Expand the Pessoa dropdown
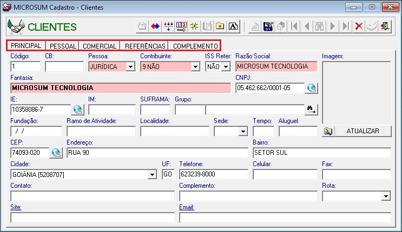 tap(130, 67)
